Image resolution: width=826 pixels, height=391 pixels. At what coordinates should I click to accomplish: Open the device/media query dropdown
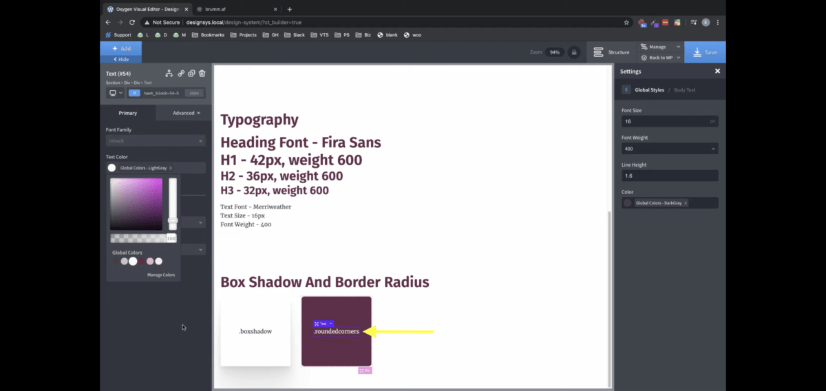click(115, 93)
